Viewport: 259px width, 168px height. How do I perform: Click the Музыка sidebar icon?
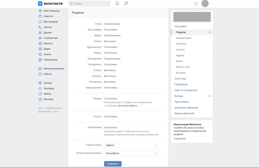(x=40, y=43)
